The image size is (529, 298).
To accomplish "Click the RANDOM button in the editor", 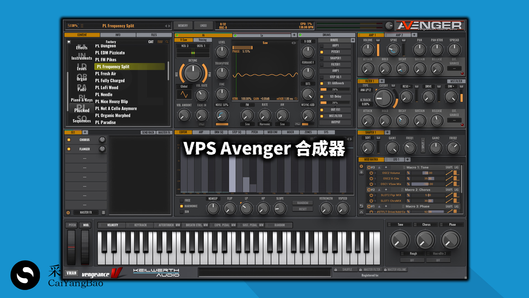I will [303, 203].
